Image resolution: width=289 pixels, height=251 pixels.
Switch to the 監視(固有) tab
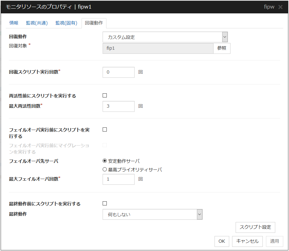coord(66,23)
